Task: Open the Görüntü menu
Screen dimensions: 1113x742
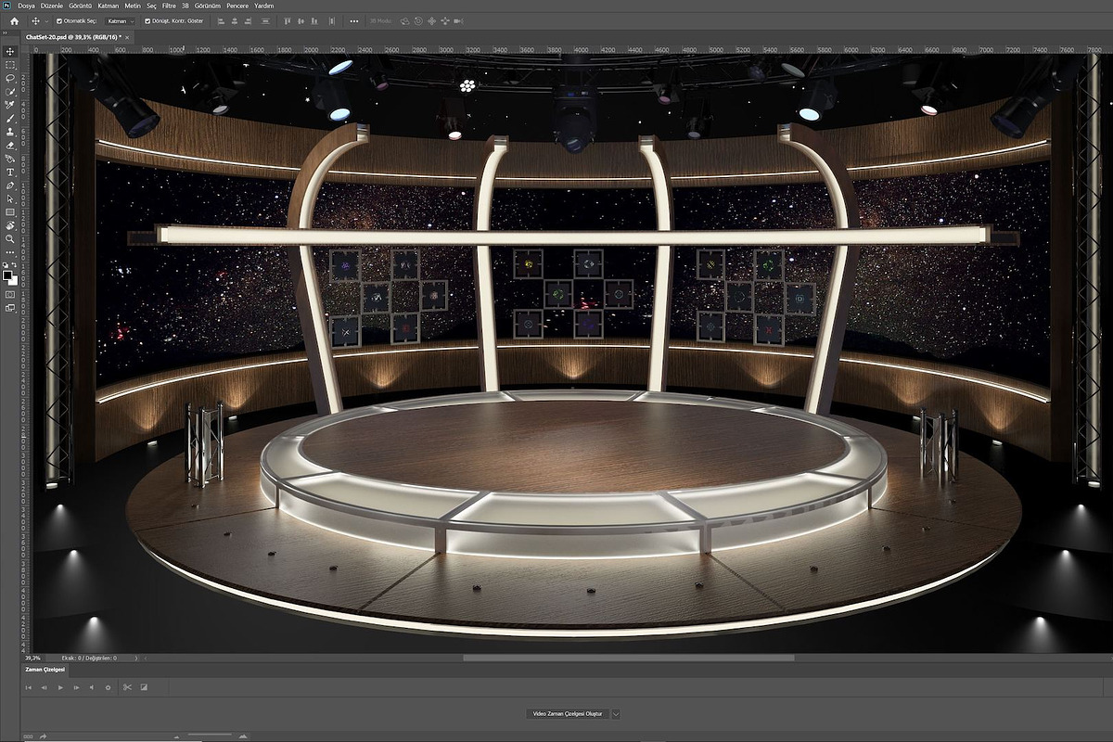Action: tap(81, 6)
